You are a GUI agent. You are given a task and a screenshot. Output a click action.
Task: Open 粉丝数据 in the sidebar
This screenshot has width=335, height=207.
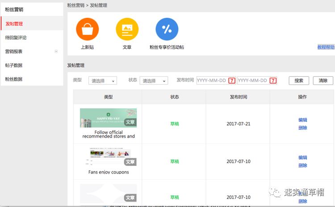pyautogui.click(x=14, y=79)
